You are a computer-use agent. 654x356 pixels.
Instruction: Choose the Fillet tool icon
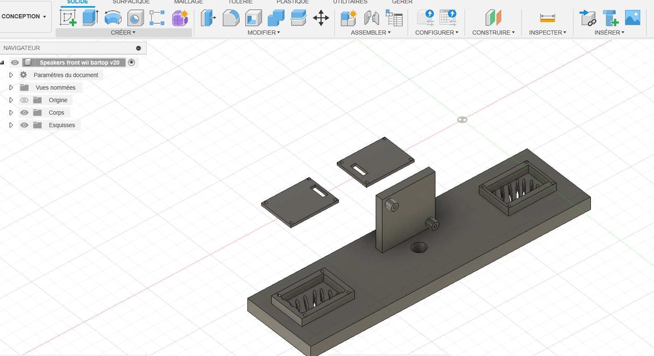click(231, 18)
